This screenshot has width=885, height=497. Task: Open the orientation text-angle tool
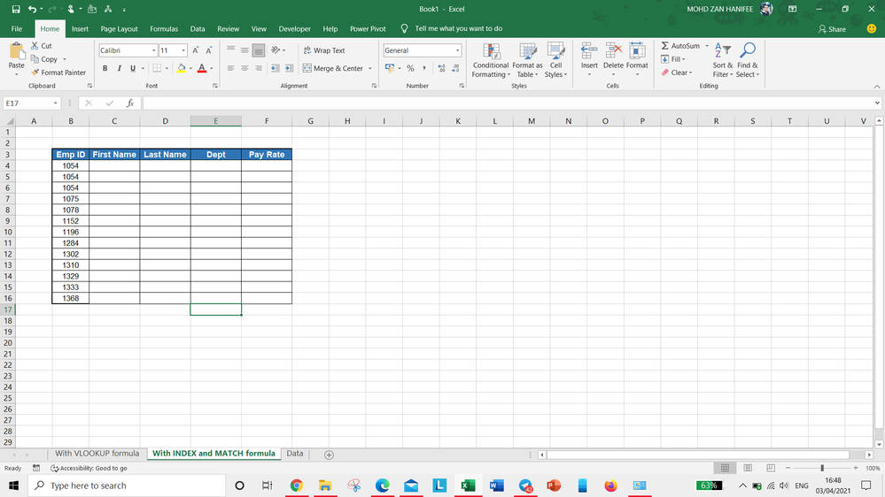click(276, 50)
